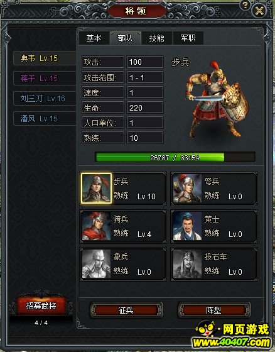
Task: Choose general 蒋干 Lv.15 from list
Action: tap(45, 78)
